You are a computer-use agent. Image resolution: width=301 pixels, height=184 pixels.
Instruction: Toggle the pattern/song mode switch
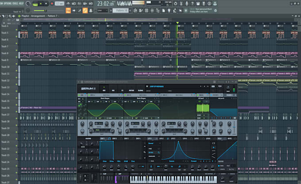pos(35,4)
